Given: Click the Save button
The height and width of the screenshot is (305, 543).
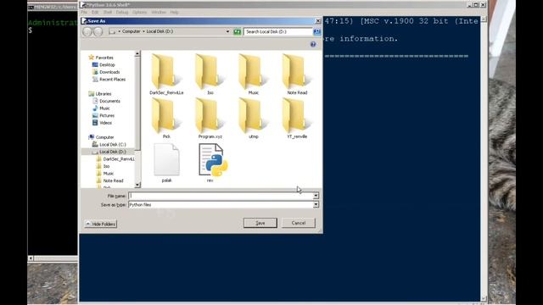Looking at the screenshot, I should click(x=260, y=223).
